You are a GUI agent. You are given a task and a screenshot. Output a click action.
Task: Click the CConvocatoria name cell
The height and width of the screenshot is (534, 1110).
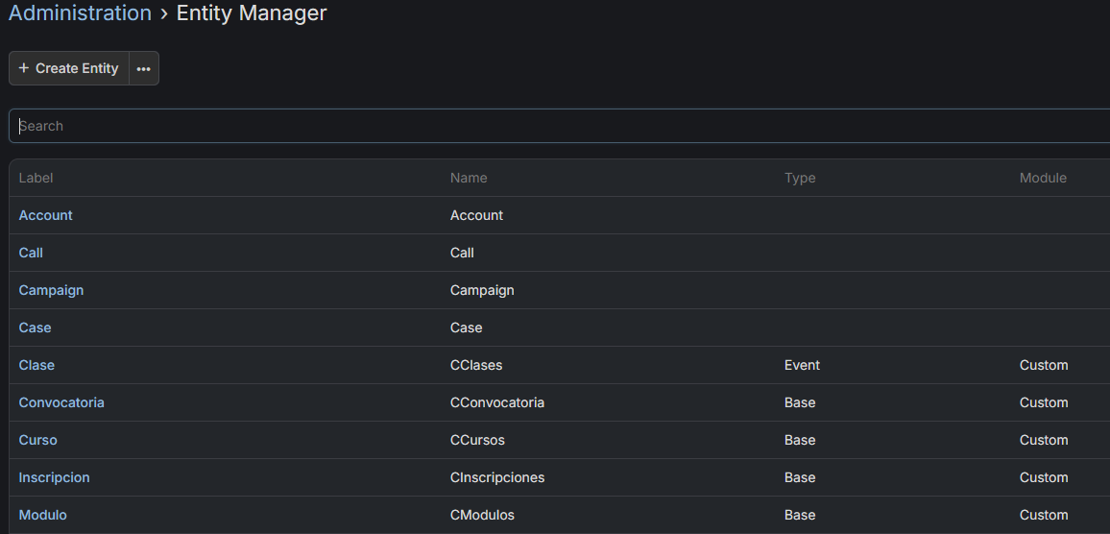point(496,402)
